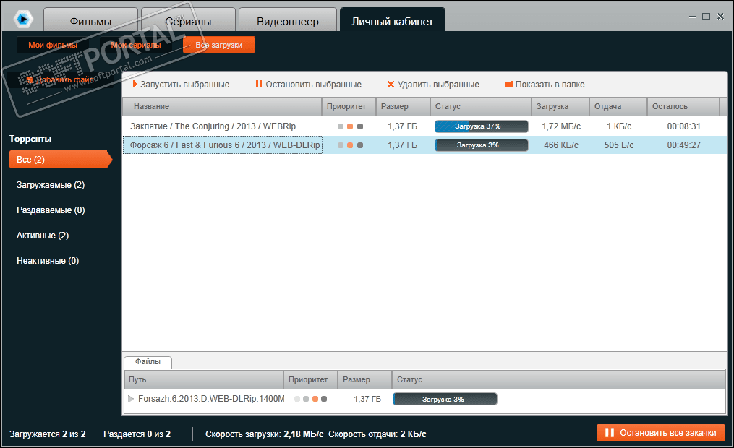Viewport: 734px width, 448px height.
Task: Click Статус header in files panel
Action: point(446,380)
